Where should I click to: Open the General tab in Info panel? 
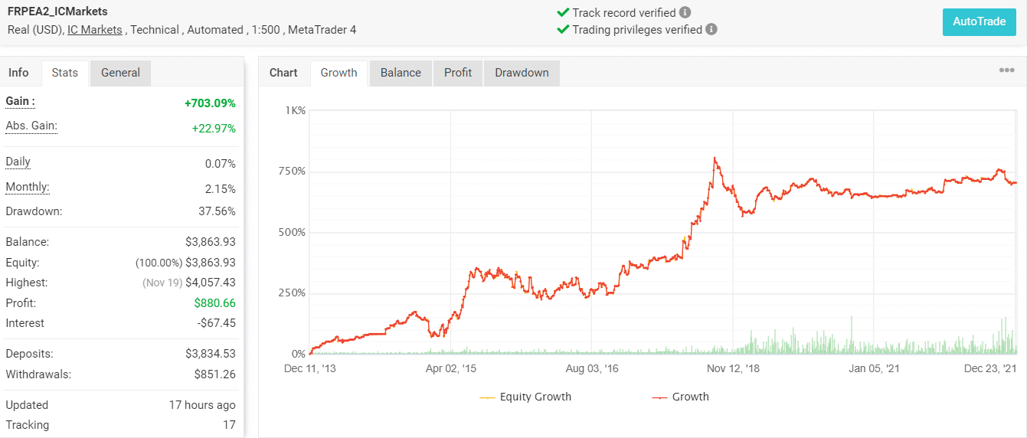pos(120,73)
